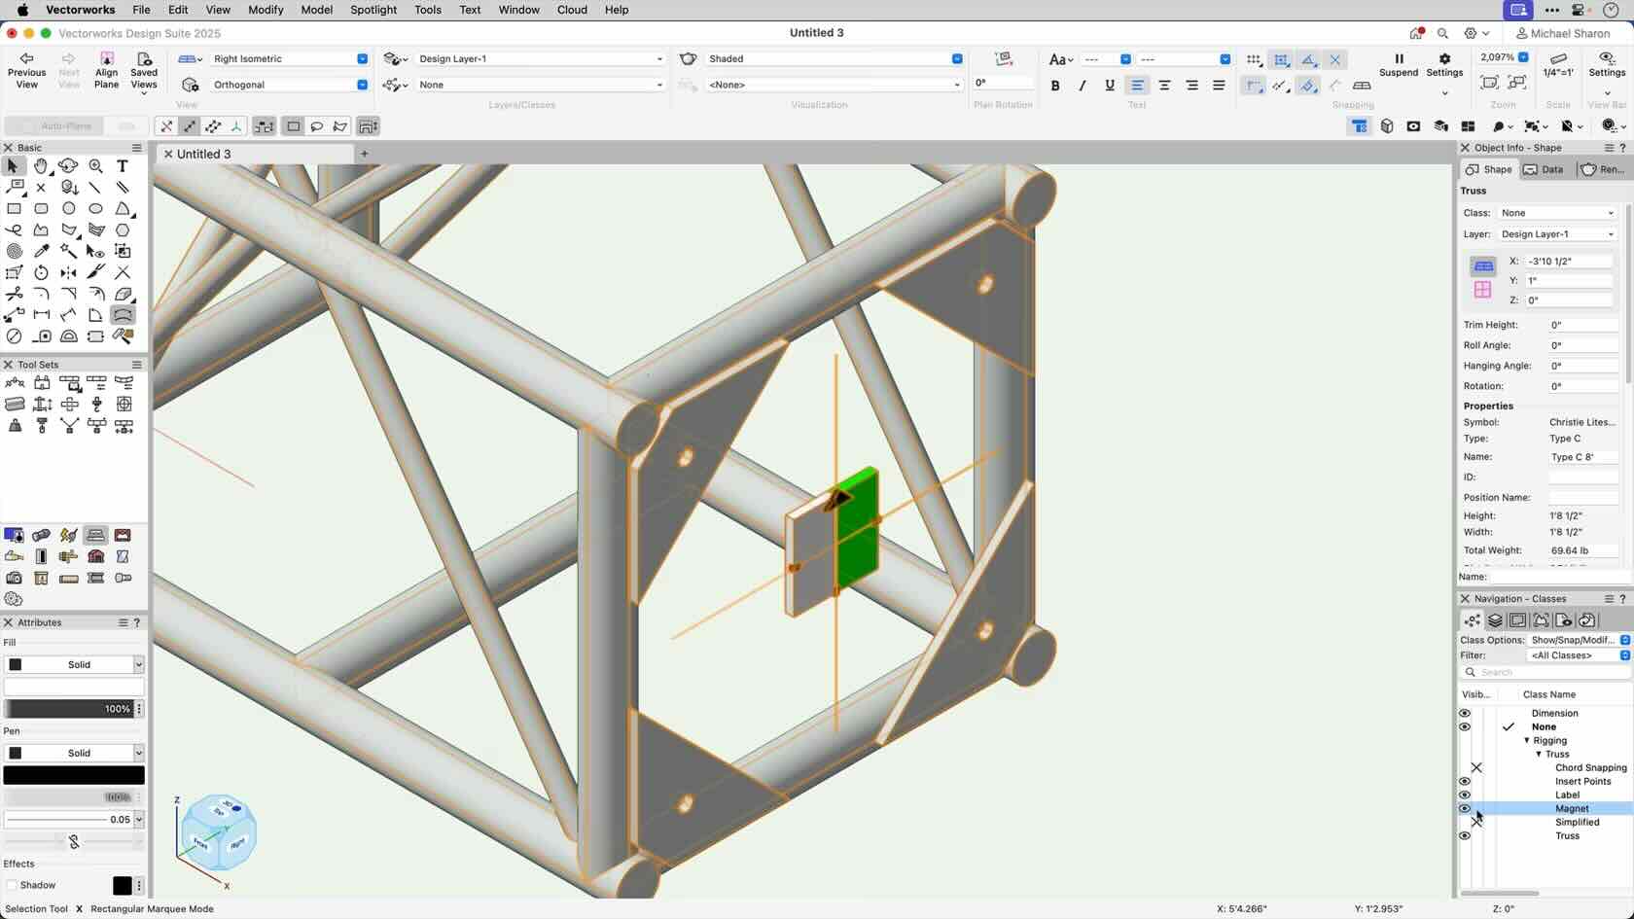The image size is (1634, 919).
Task: Add a new document tab
Action: coord(365,154)
